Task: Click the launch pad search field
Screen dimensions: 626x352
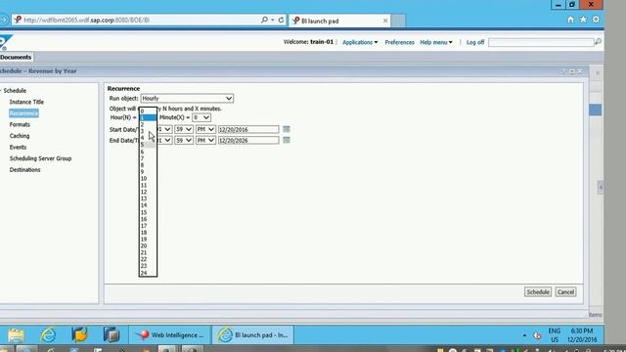Action: (541, 42)
